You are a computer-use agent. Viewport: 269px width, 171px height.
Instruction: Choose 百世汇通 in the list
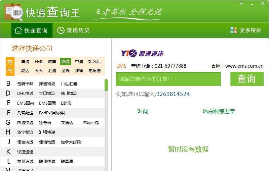pos(69,84)
